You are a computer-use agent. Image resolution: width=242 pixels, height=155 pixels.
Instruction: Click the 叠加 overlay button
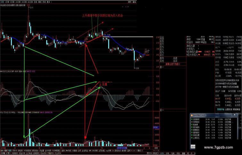134,2
